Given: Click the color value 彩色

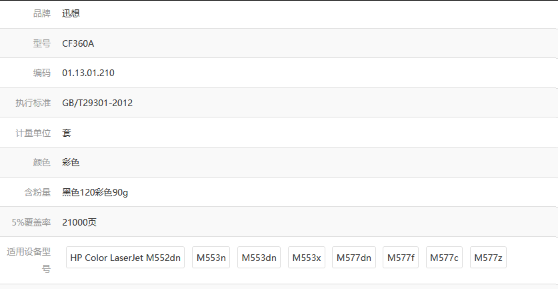Looking at the screenshot, I should click(71, 162).
